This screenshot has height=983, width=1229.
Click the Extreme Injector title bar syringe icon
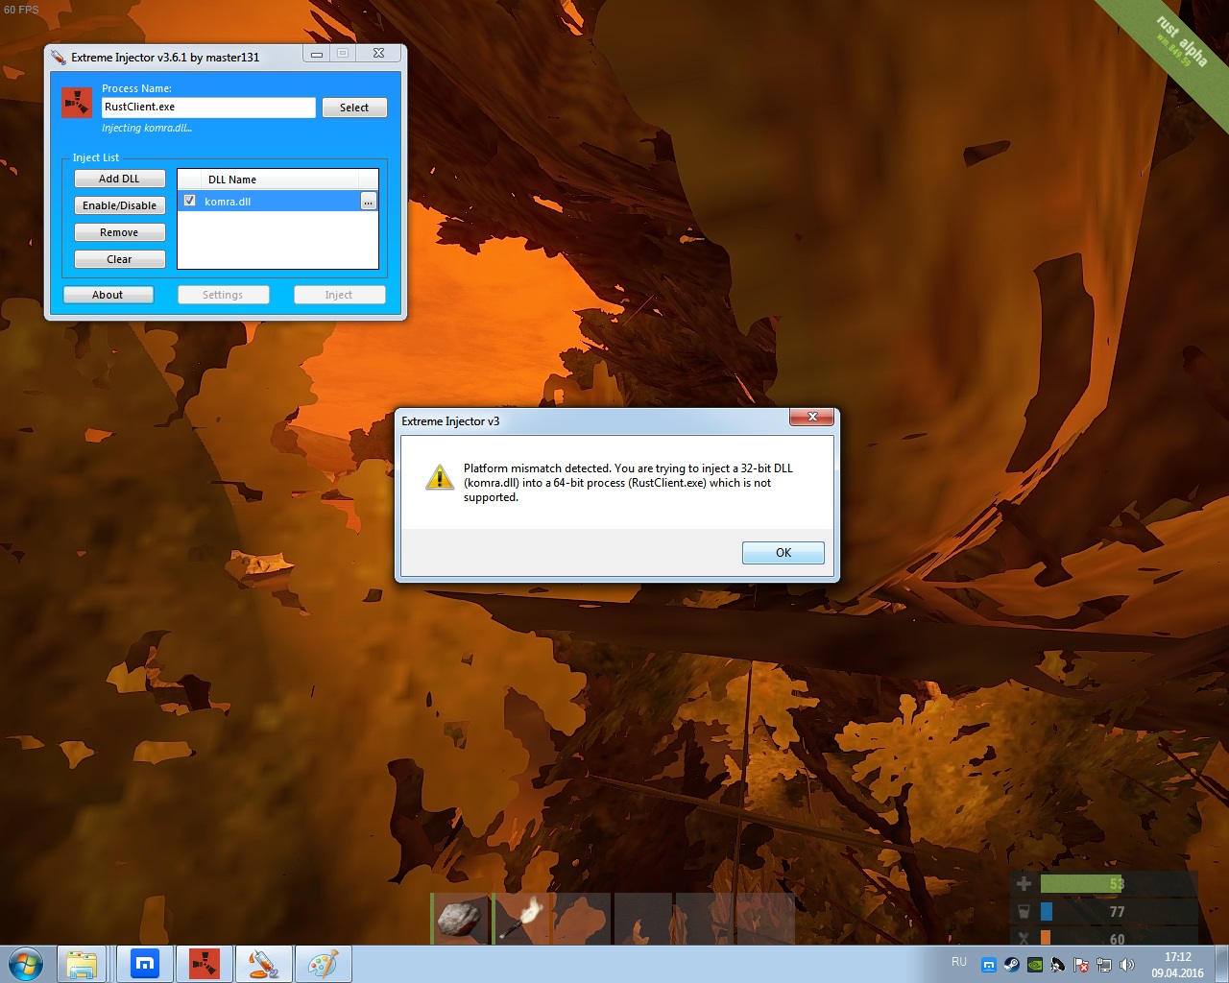[59, 57]
